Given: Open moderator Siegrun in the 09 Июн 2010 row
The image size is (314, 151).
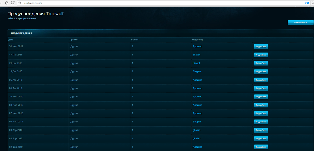Looking at the screenshot, I should 197,122.
